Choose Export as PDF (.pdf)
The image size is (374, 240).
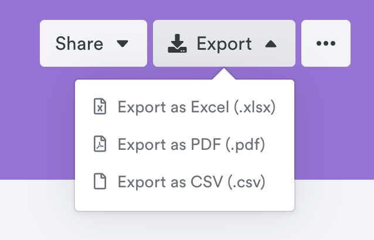pyautogui.click(x=185, y=144)
